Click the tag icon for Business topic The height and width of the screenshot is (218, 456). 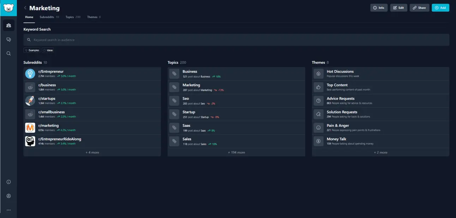[x=174, y=74]
